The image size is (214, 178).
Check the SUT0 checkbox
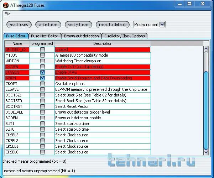point(42,129)
